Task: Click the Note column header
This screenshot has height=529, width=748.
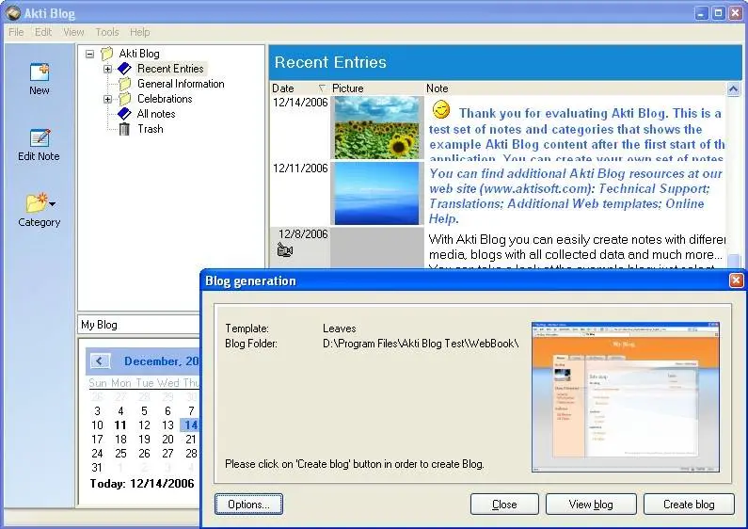Action: [575, 88]
